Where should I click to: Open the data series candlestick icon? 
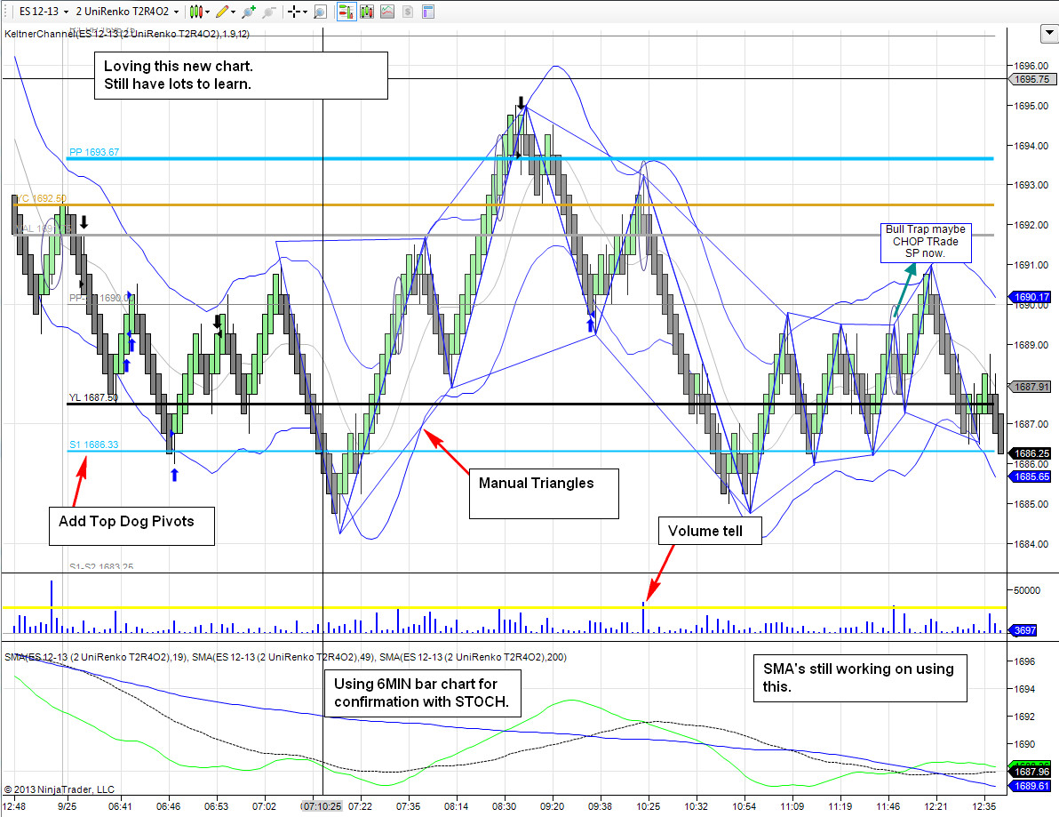pos(367,12)
